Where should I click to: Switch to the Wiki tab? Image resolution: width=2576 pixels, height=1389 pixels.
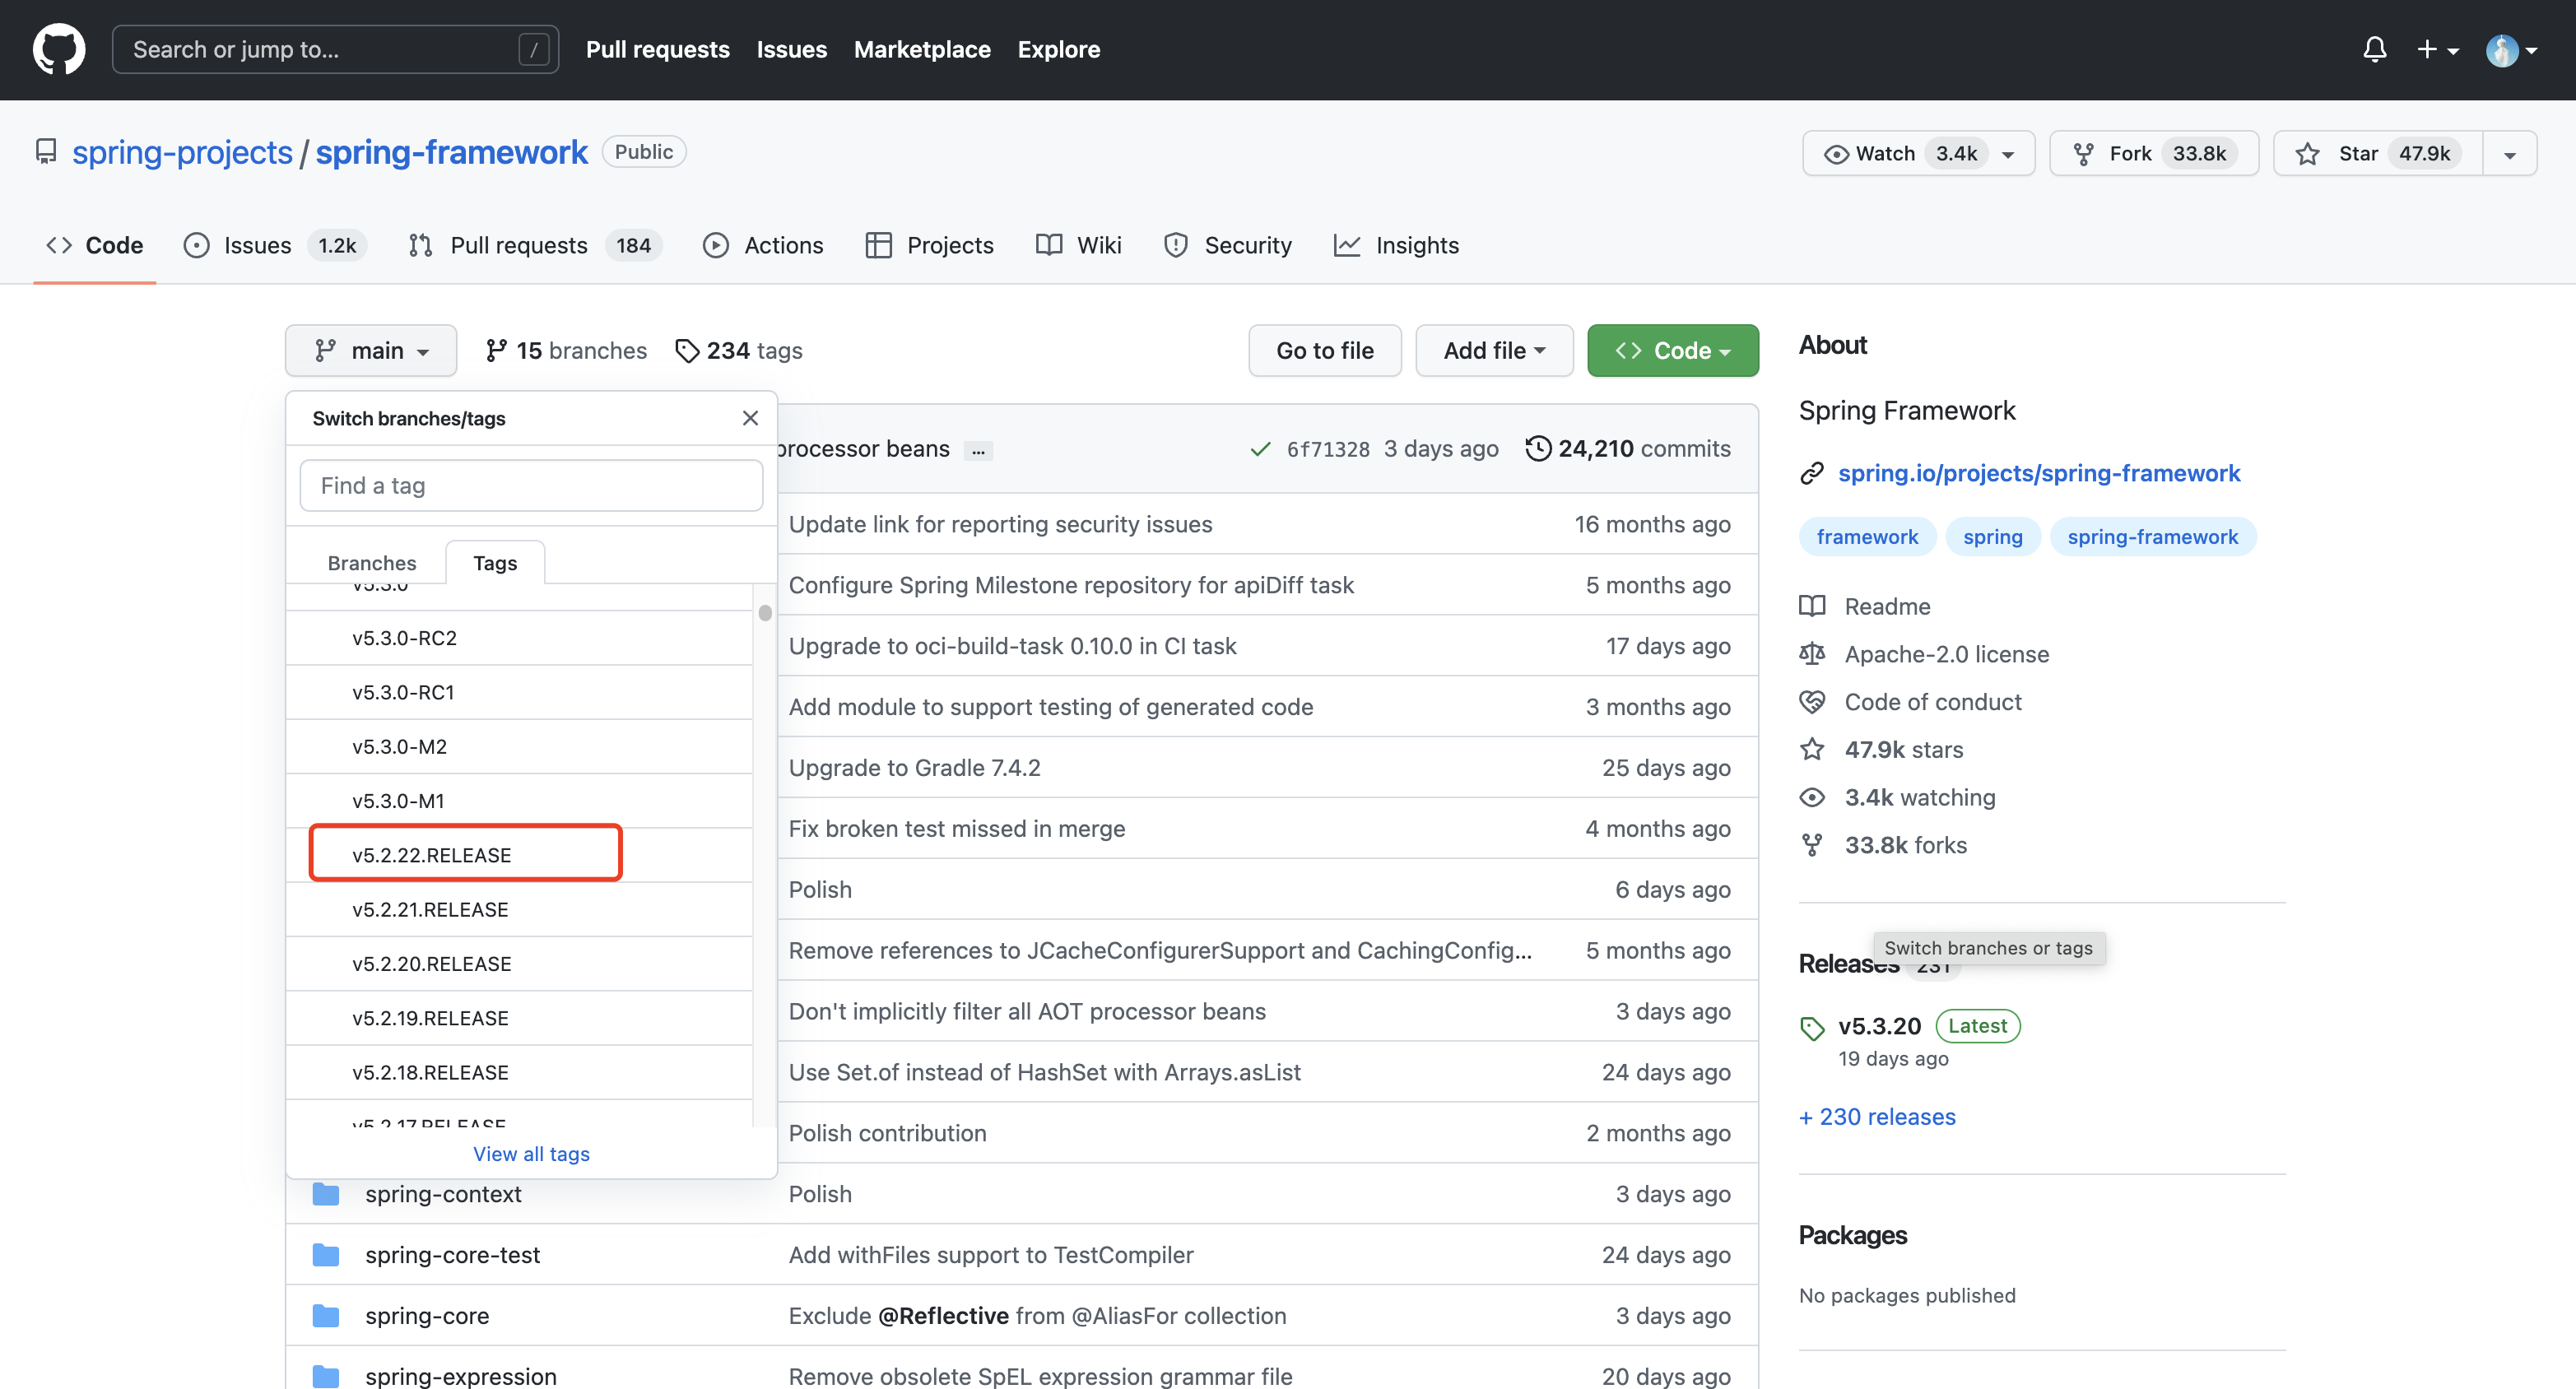click(x=1078, y=245)
